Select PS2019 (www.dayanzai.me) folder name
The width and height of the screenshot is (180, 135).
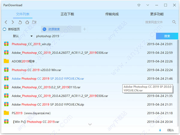point(31,113)
